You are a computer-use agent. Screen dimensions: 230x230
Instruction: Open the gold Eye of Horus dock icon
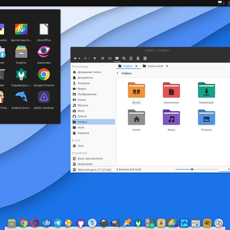click(x=207, y=223)
